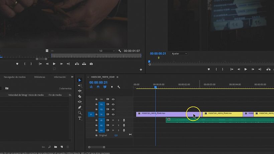Select the Pen tool
Viewport: 274px width, 154px height.
[x=80, y=107]
